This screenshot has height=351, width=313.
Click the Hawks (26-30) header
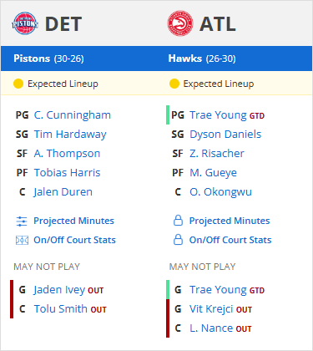coord(202,58)
